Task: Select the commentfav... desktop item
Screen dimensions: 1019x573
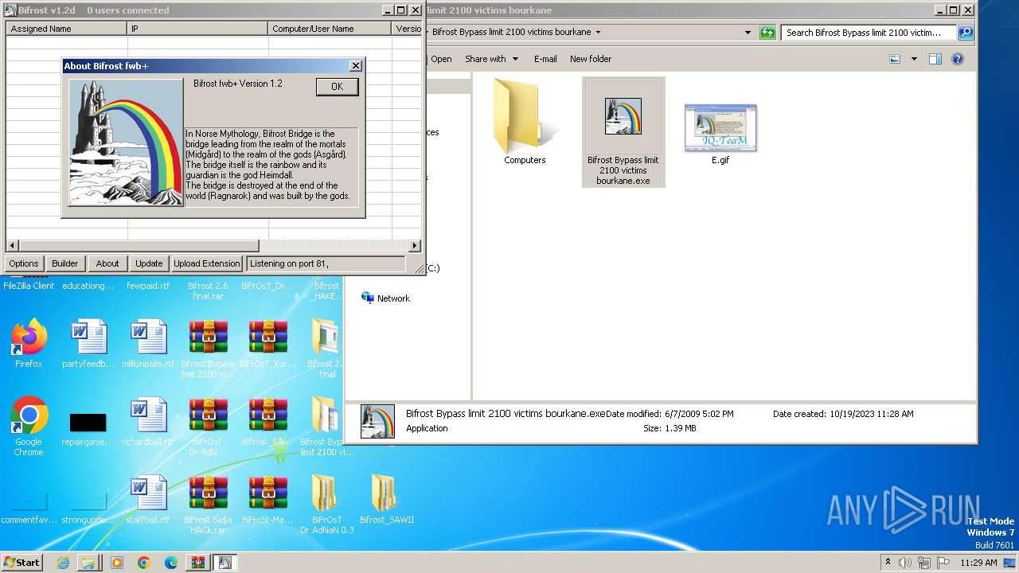Action: click(x=29, y=509)
